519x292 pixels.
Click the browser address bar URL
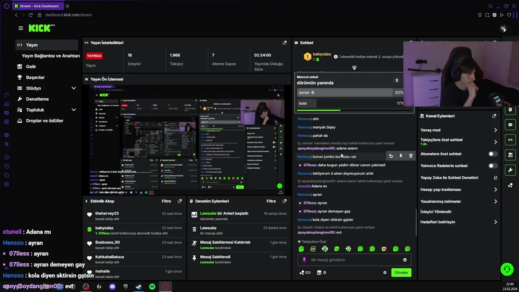click(69, 15)
